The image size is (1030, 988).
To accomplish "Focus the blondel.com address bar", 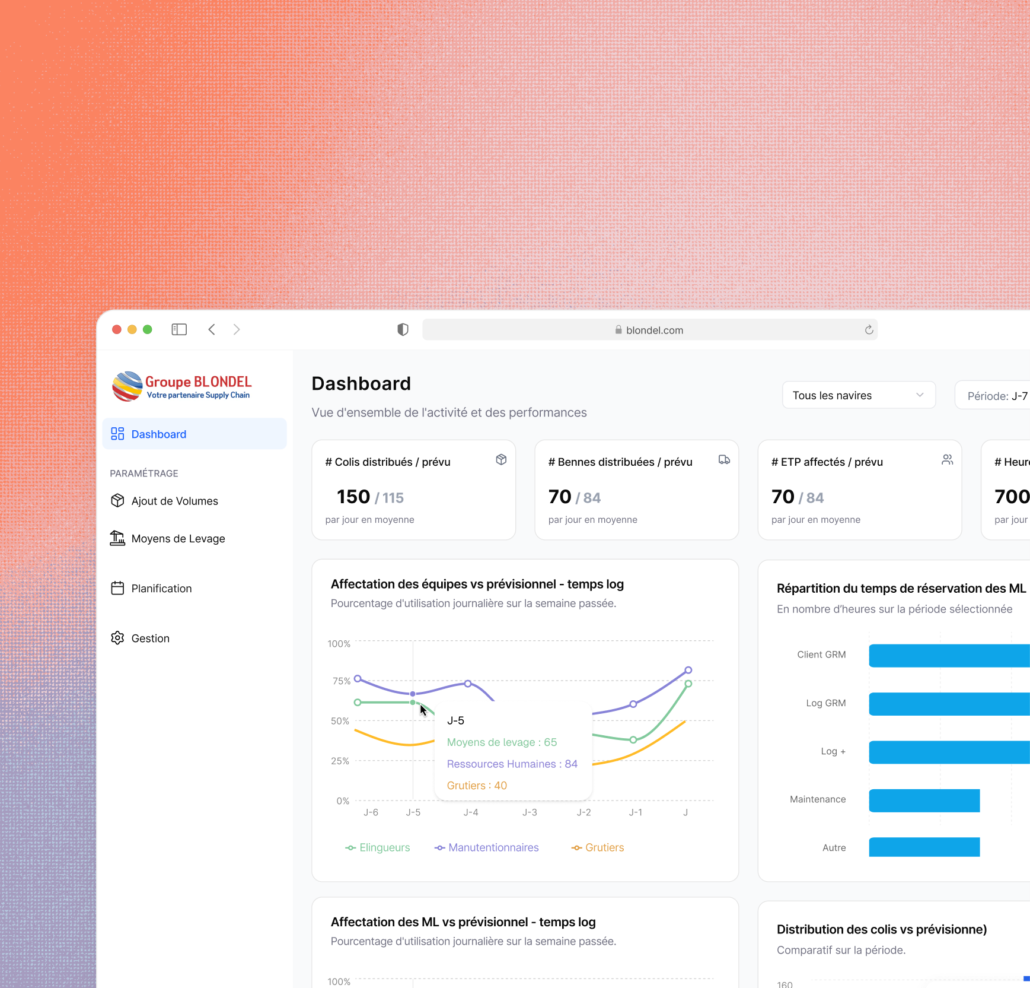I will 650,329.
